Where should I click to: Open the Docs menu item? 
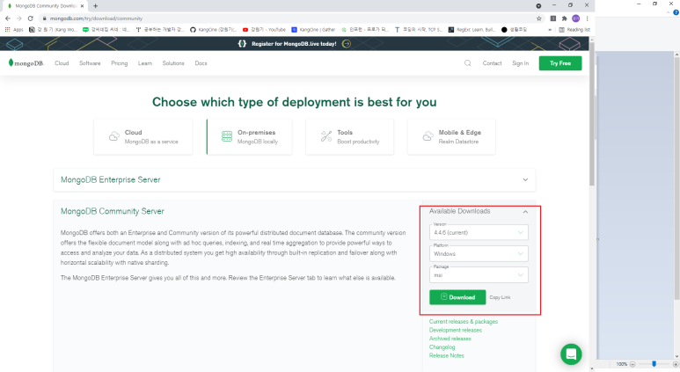pos(201,62)
